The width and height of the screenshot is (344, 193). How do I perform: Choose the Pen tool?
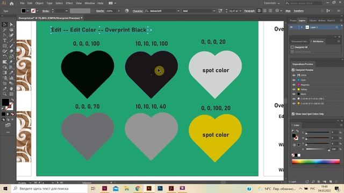(x=5, y=35)
